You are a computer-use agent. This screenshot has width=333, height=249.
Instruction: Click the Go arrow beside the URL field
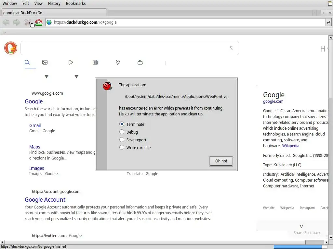coord(328,22)
